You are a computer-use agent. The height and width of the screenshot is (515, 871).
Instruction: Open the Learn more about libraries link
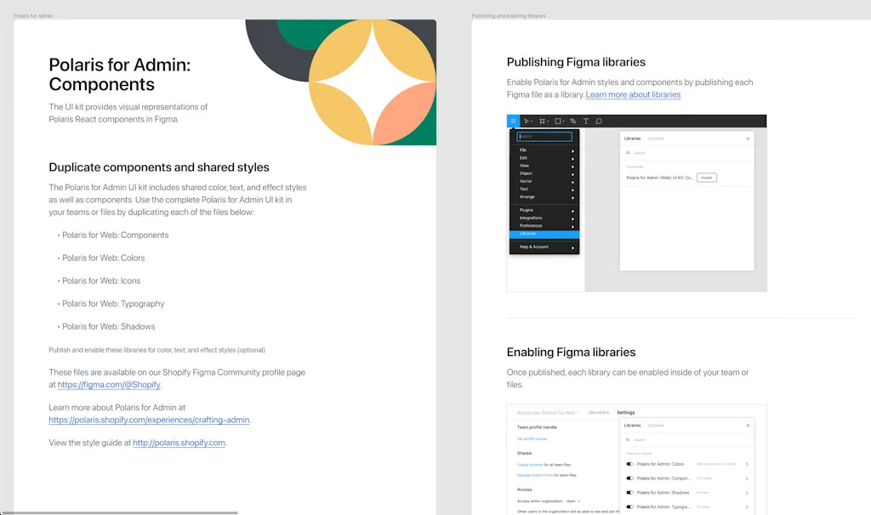633,94
